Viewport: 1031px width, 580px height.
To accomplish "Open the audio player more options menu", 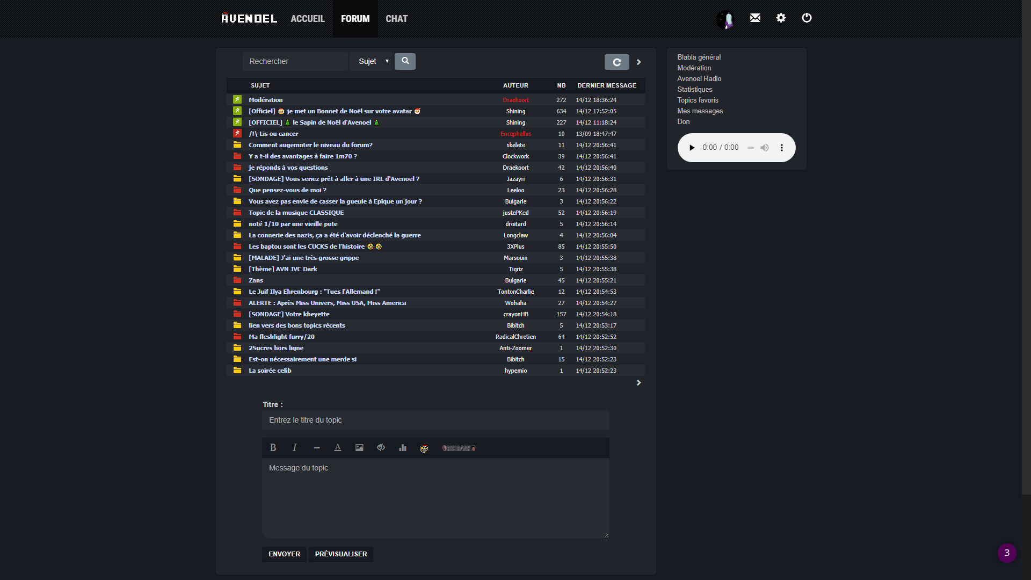I will pyautogui.click(x=782, y=148).
